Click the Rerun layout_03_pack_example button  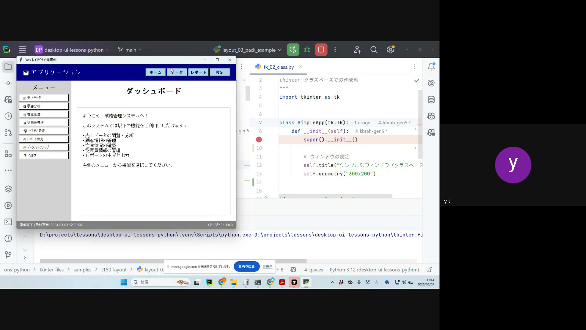click(293, 50)
